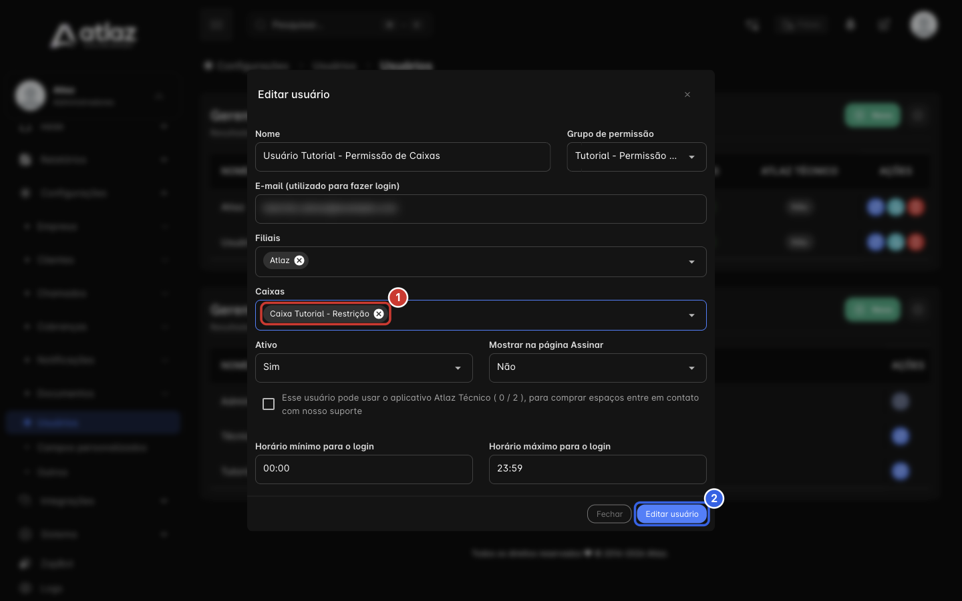Confirm with the blue Editar usuário button

pos(671,514)
